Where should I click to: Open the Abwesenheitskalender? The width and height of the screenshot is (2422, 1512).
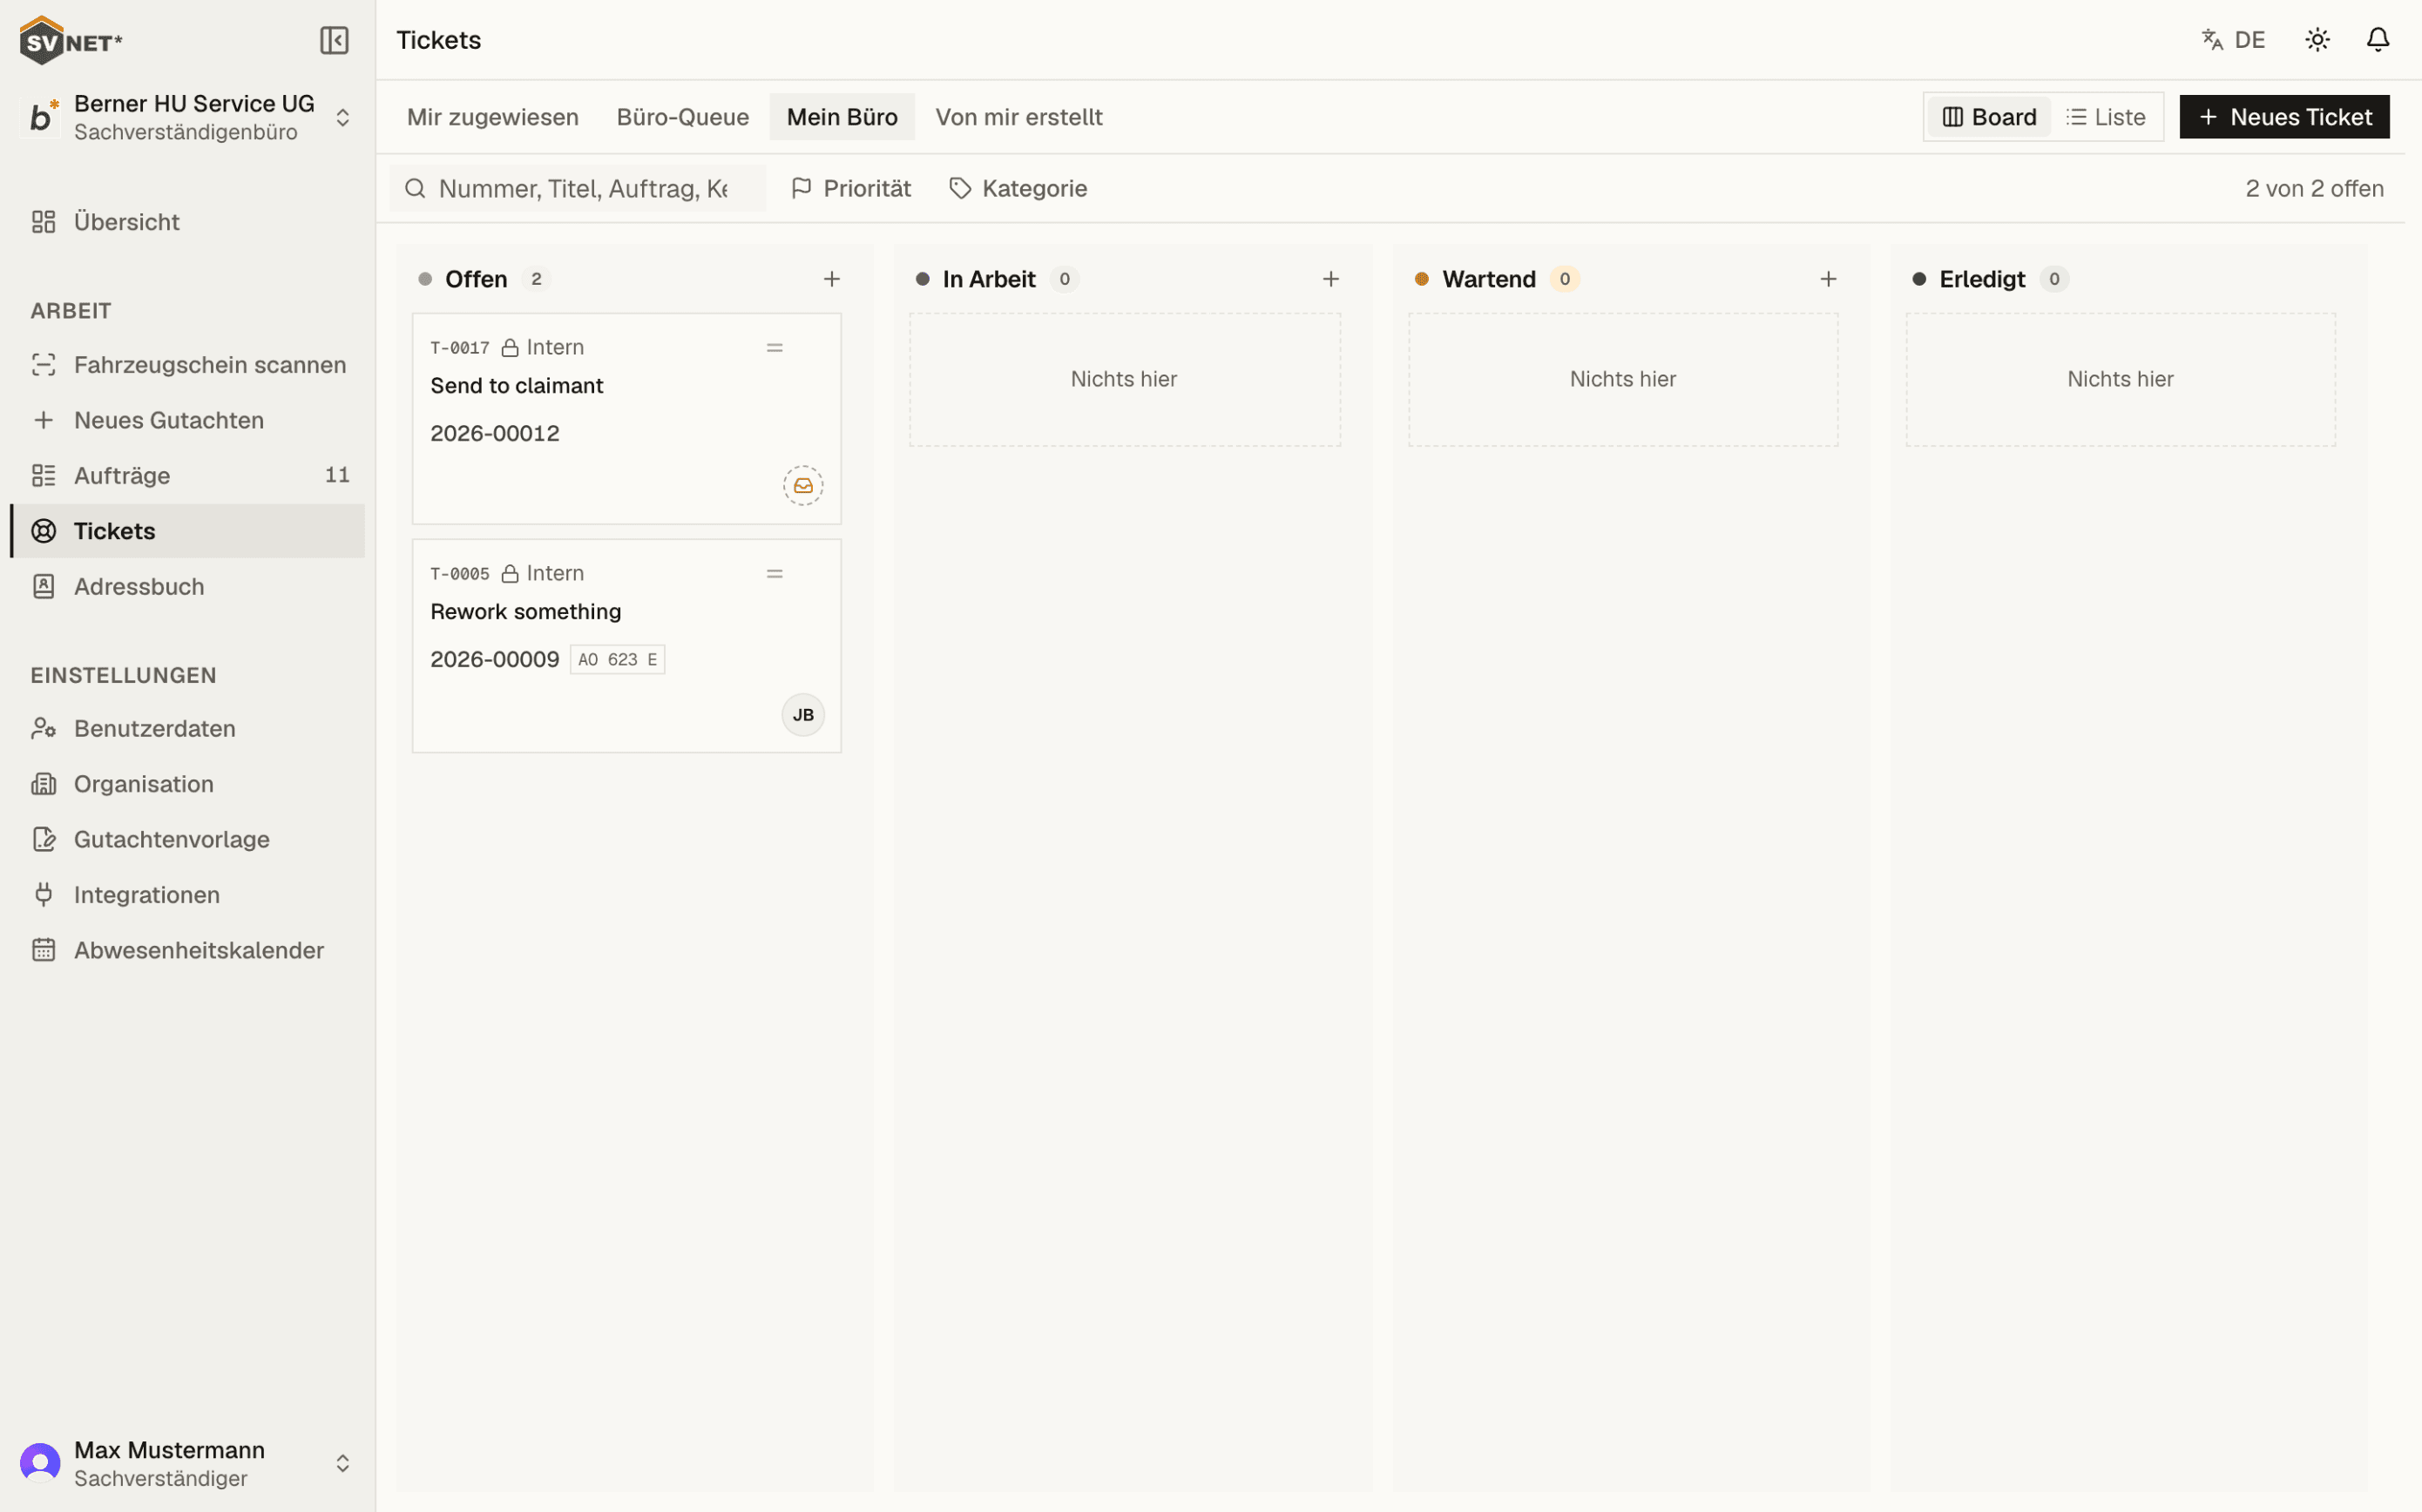[188, 950]
